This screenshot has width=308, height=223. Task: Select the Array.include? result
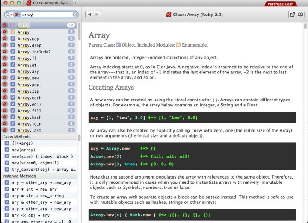point(34,52)
